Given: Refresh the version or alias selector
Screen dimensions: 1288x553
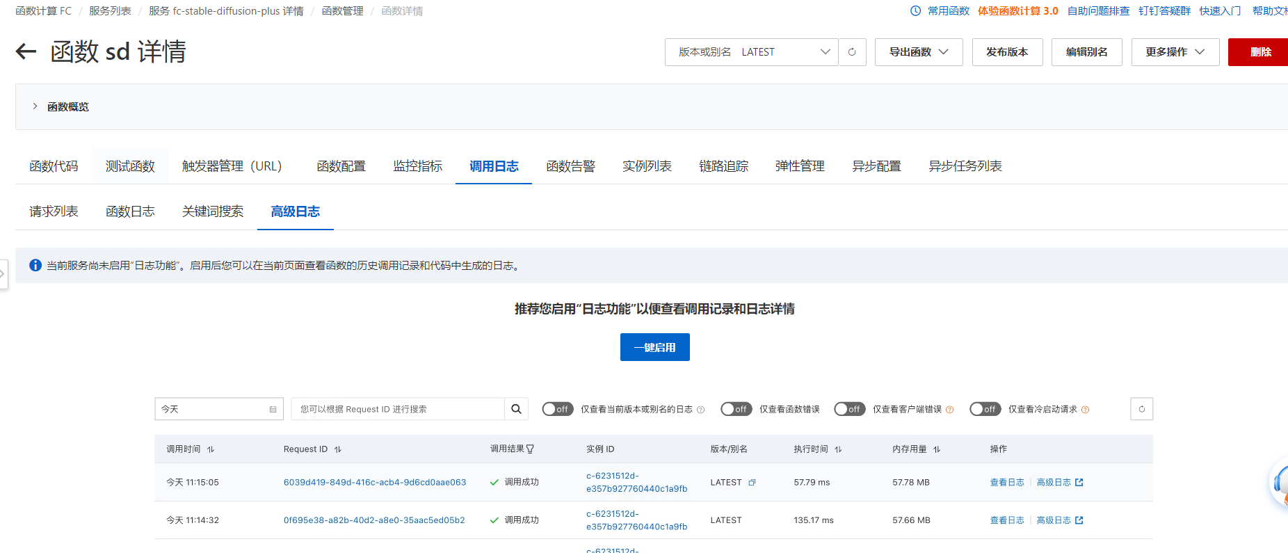Looking at the screenshot, I should (852, 52).
